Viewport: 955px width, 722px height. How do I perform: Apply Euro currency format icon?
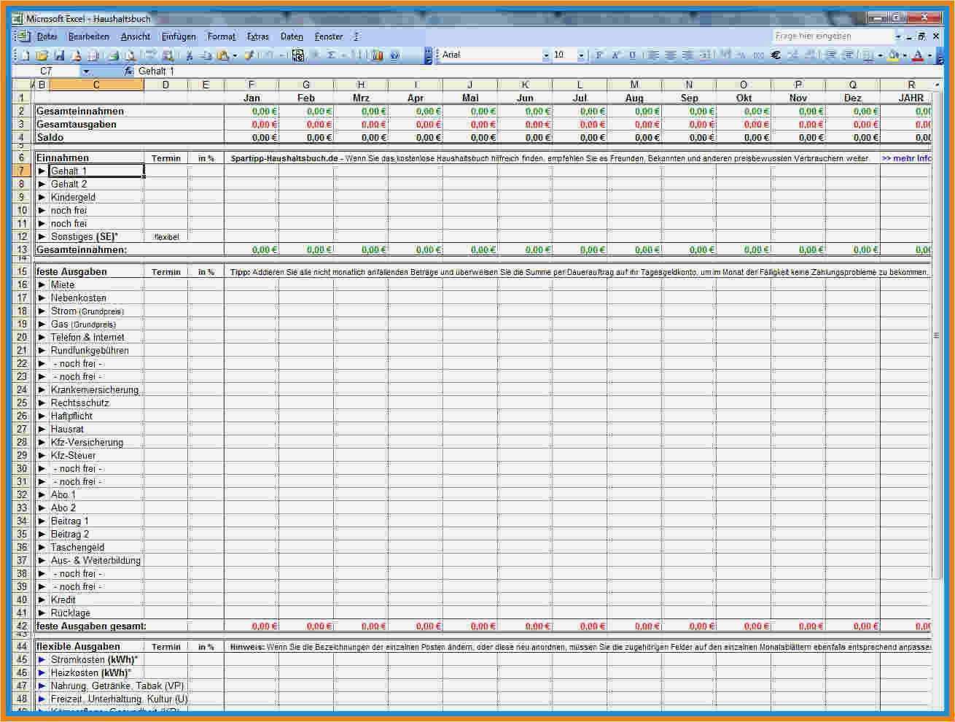(776, 55)
